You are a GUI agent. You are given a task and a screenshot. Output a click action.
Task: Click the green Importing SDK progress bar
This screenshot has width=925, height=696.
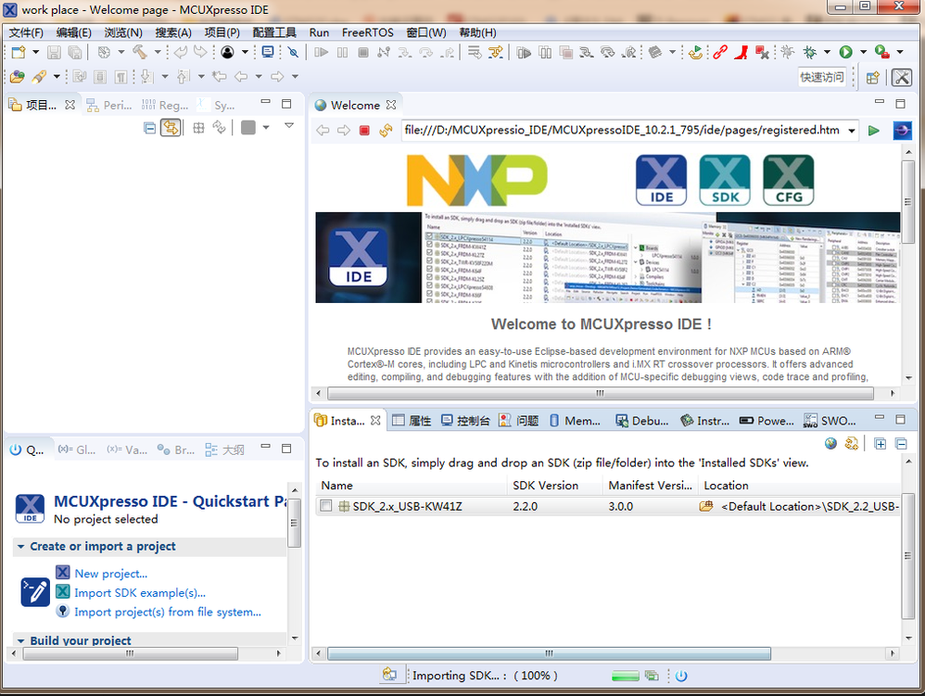[626, 676]
